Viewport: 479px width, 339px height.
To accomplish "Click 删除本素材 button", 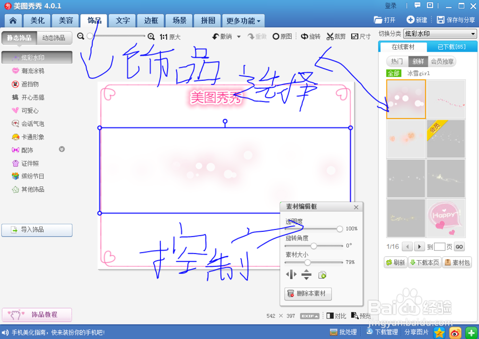I will tap(308, 294).
